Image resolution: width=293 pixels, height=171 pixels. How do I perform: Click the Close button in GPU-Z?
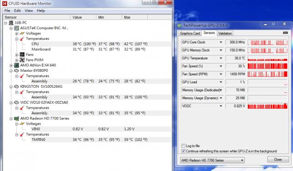pyautogui.click(x=278, y=160)
